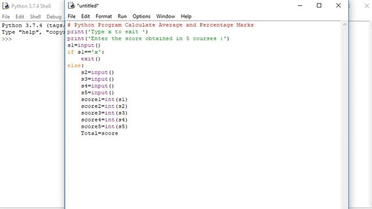Click the >>> prompt in Python Shell

(6, 39)
